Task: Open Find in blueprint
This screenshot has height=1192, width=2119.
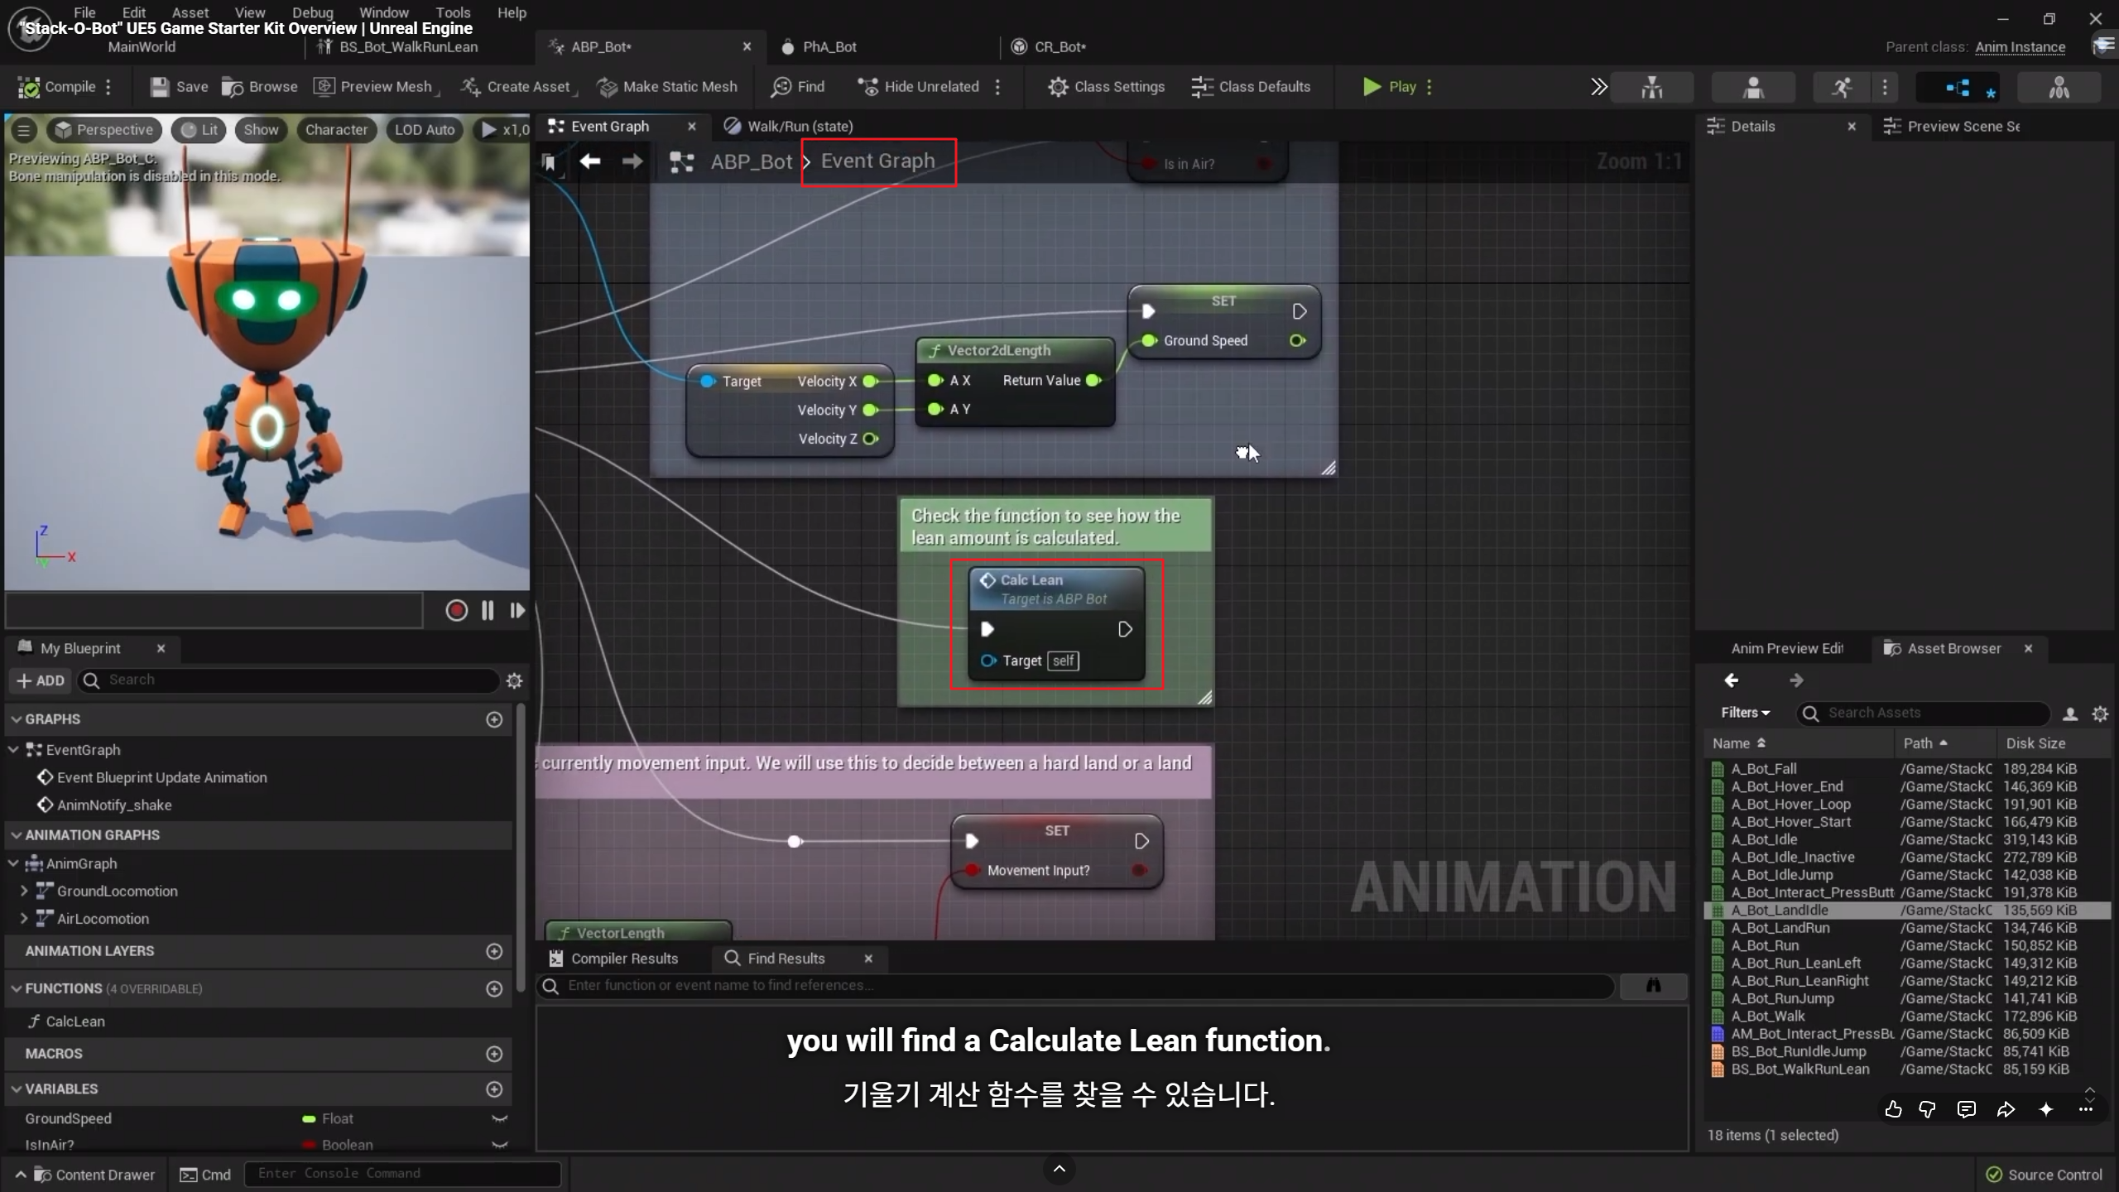Action: click(798, 87)
